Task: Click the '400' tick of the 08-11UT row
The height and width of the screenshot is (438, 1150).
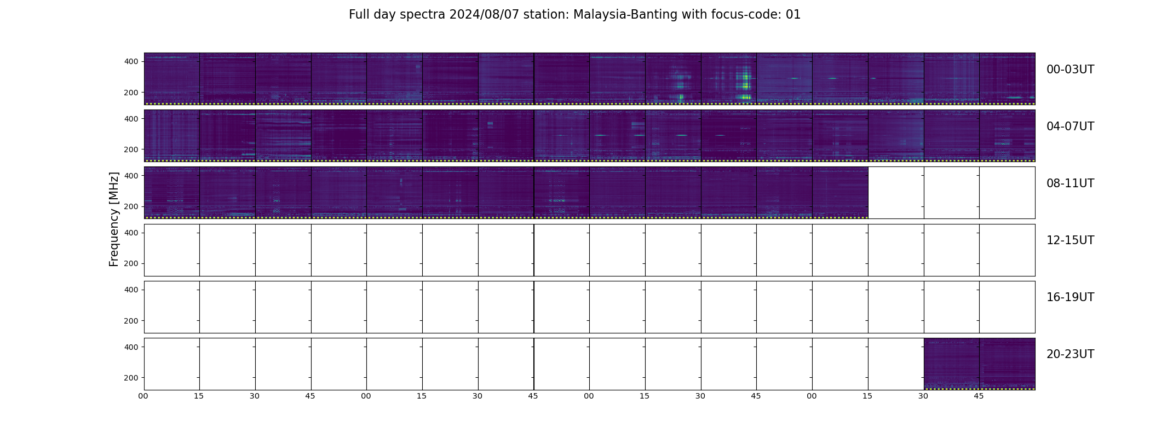Action: [131, 176]
